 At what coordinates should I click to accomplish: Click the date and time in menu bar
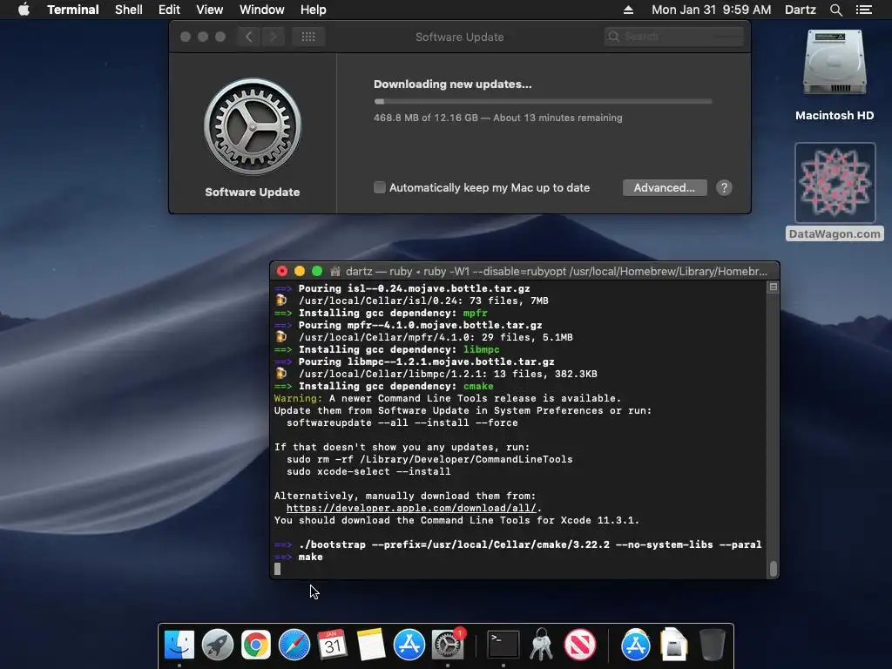(x=711, y=10)
